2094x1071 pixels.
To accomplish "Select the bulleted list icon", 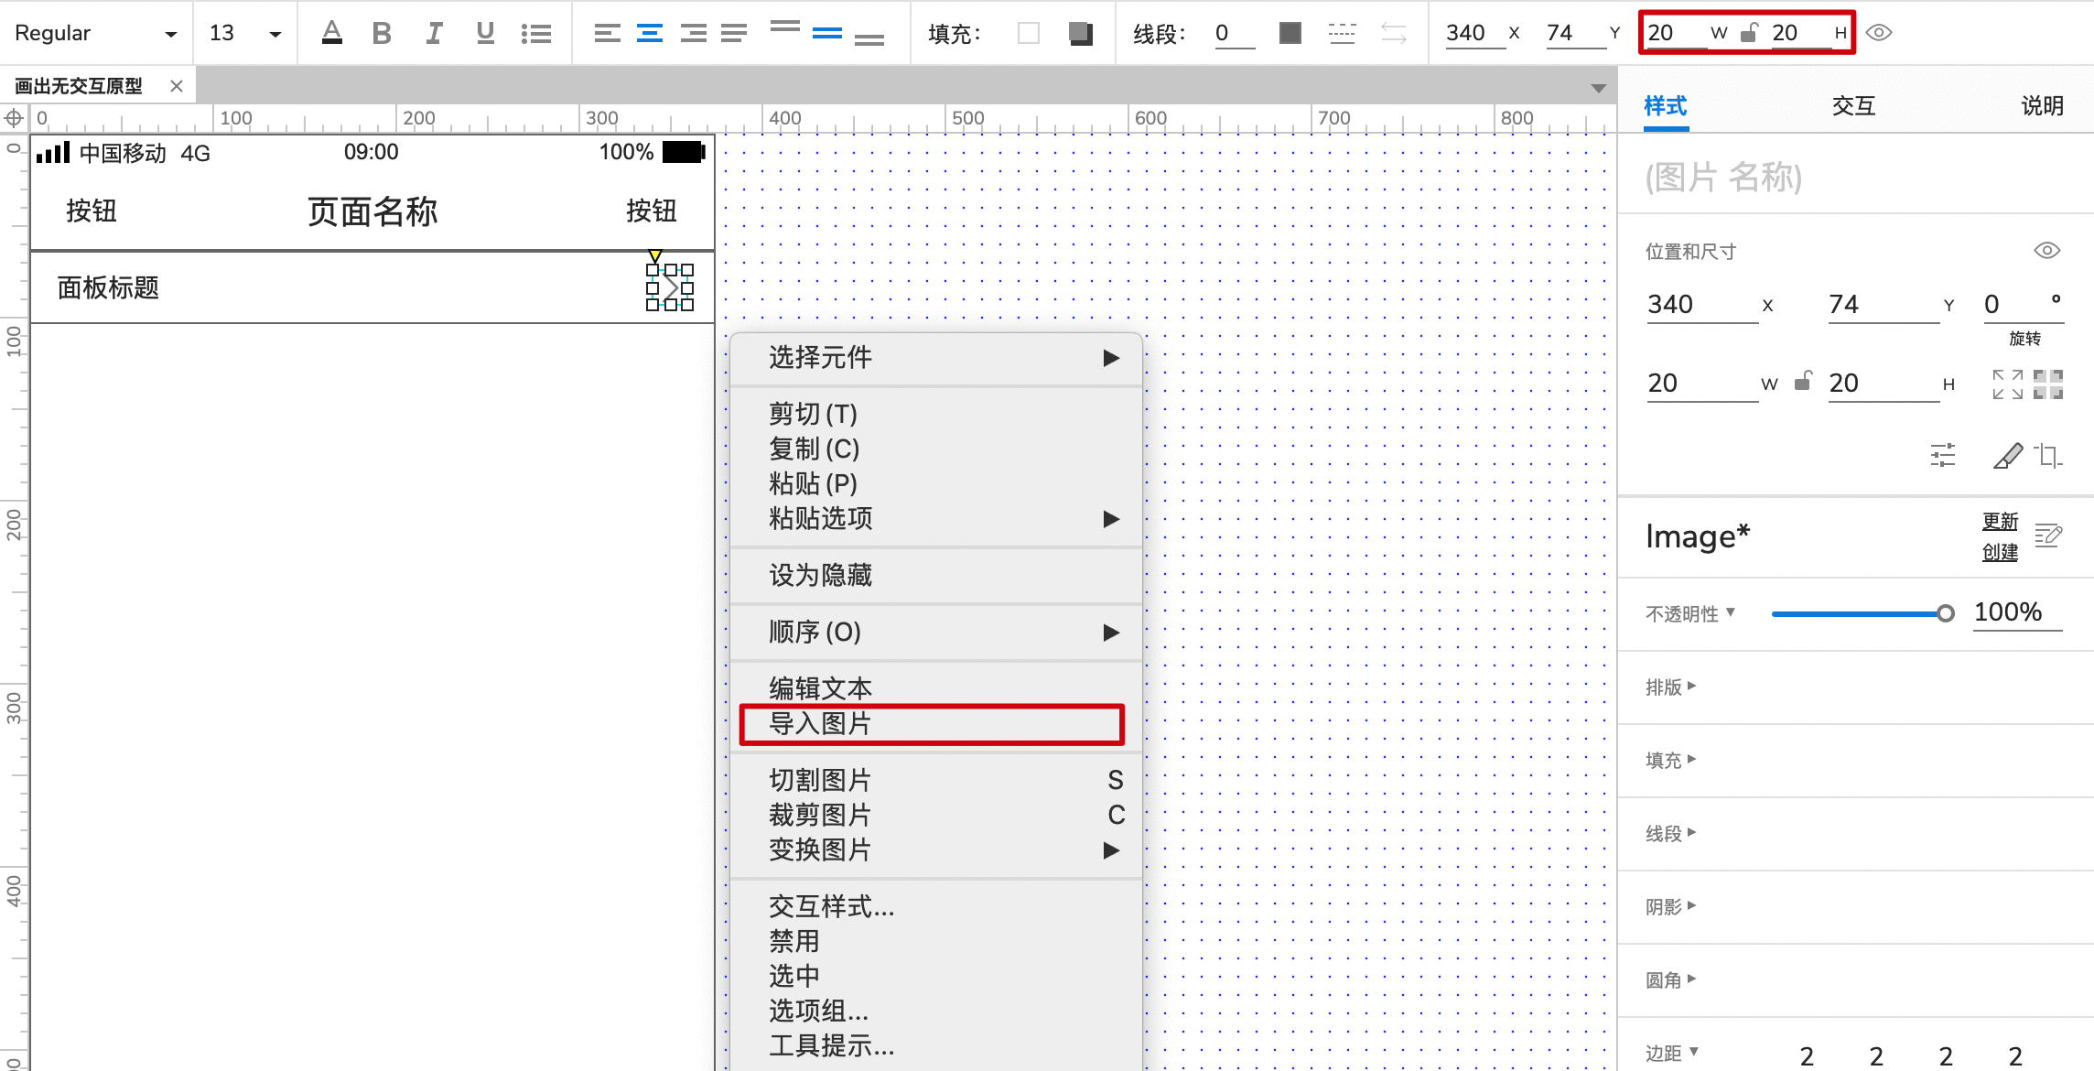I will tap(537, 32).
